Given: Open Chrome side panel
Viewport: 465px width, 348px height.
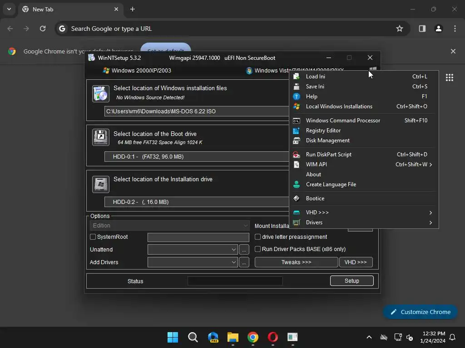Looking at the screenshot, I should click(x=422, y=29).
